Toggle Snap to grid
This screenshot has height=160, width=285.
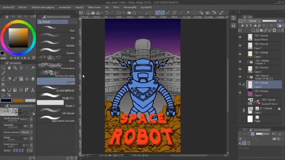pyautogui.click(x=168, y=13)
